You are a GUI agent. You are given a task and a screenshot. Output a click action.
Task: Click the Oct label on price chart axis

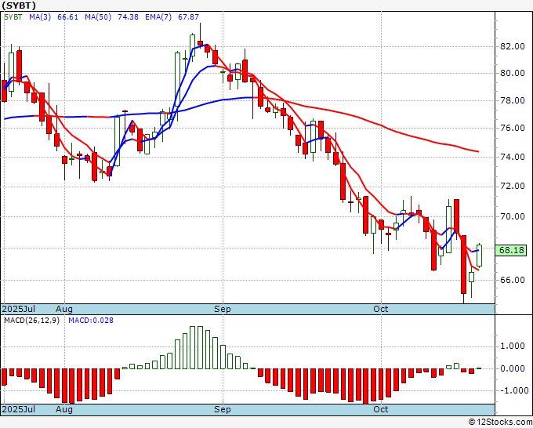(380, 309)
